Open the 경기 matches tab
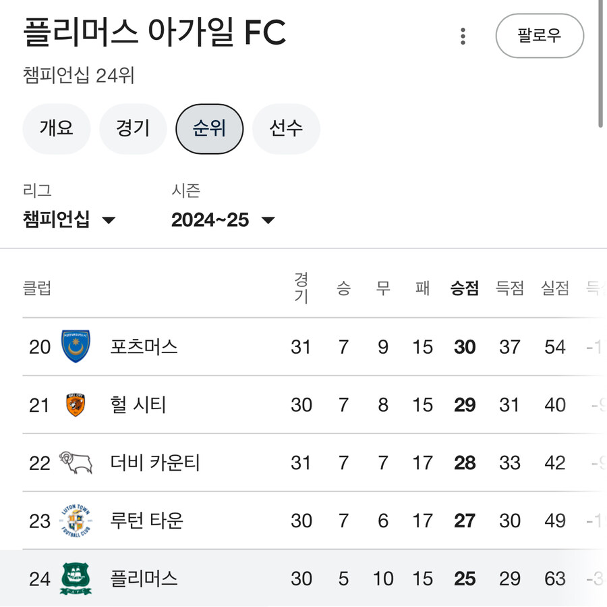Image resolution: width=607 pixels, height=607 pixels. point(133,129)
